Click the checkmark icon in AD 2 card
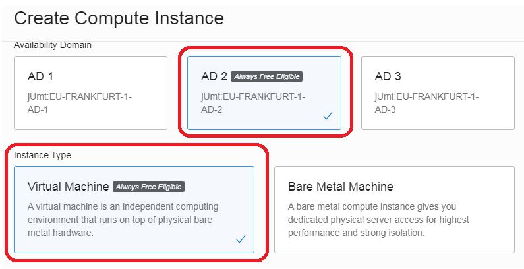 [328, 116]
